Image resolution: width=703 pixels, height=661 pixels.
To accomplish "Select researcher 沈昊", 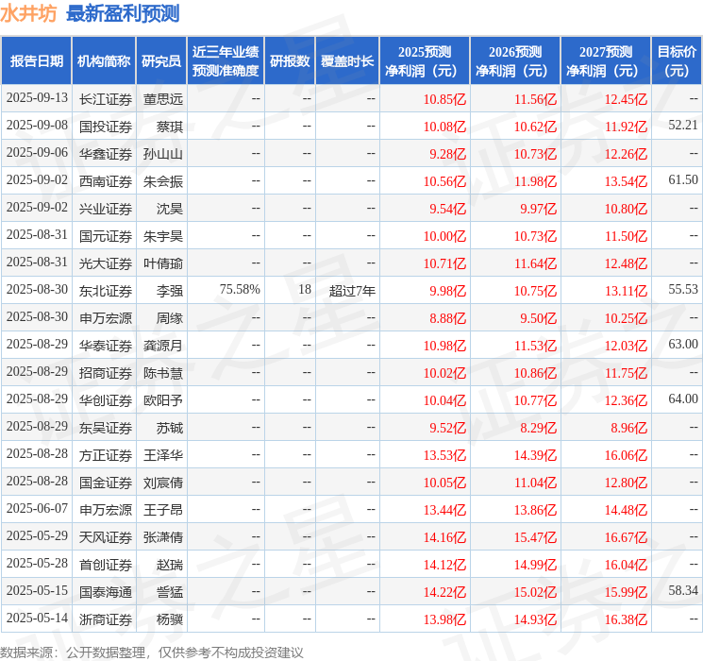I will 170,209.
